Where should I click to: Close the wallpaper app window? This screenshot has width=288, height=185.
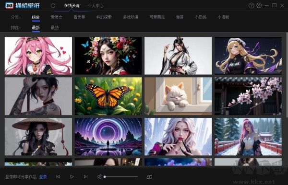click(x=282, y=5)
